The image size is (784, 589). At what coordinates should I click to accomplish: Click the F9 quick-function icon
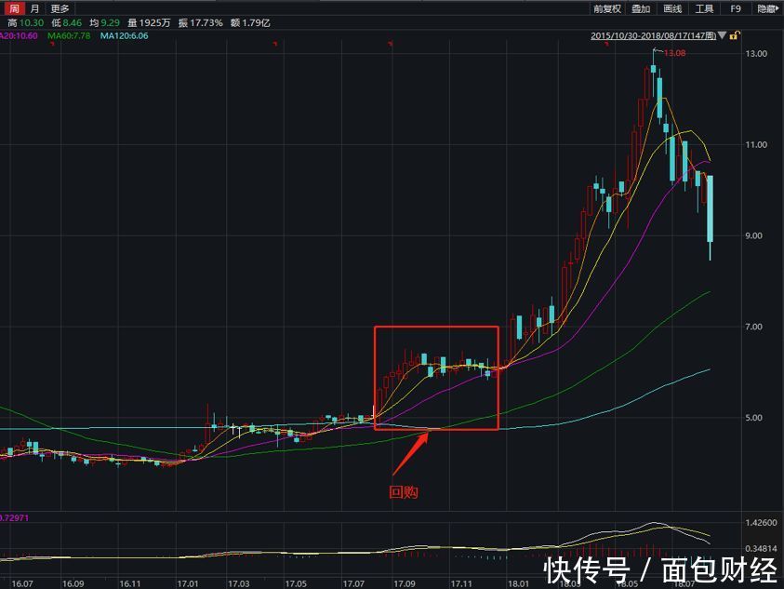(x=735, y=8)
